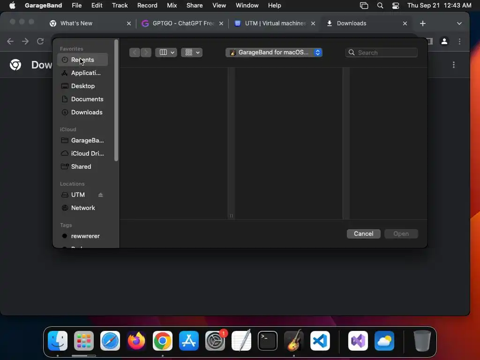Viewport: 480px width, 360px height.
Task: Close the Downloads tab
Action: [x=405, y=23]
